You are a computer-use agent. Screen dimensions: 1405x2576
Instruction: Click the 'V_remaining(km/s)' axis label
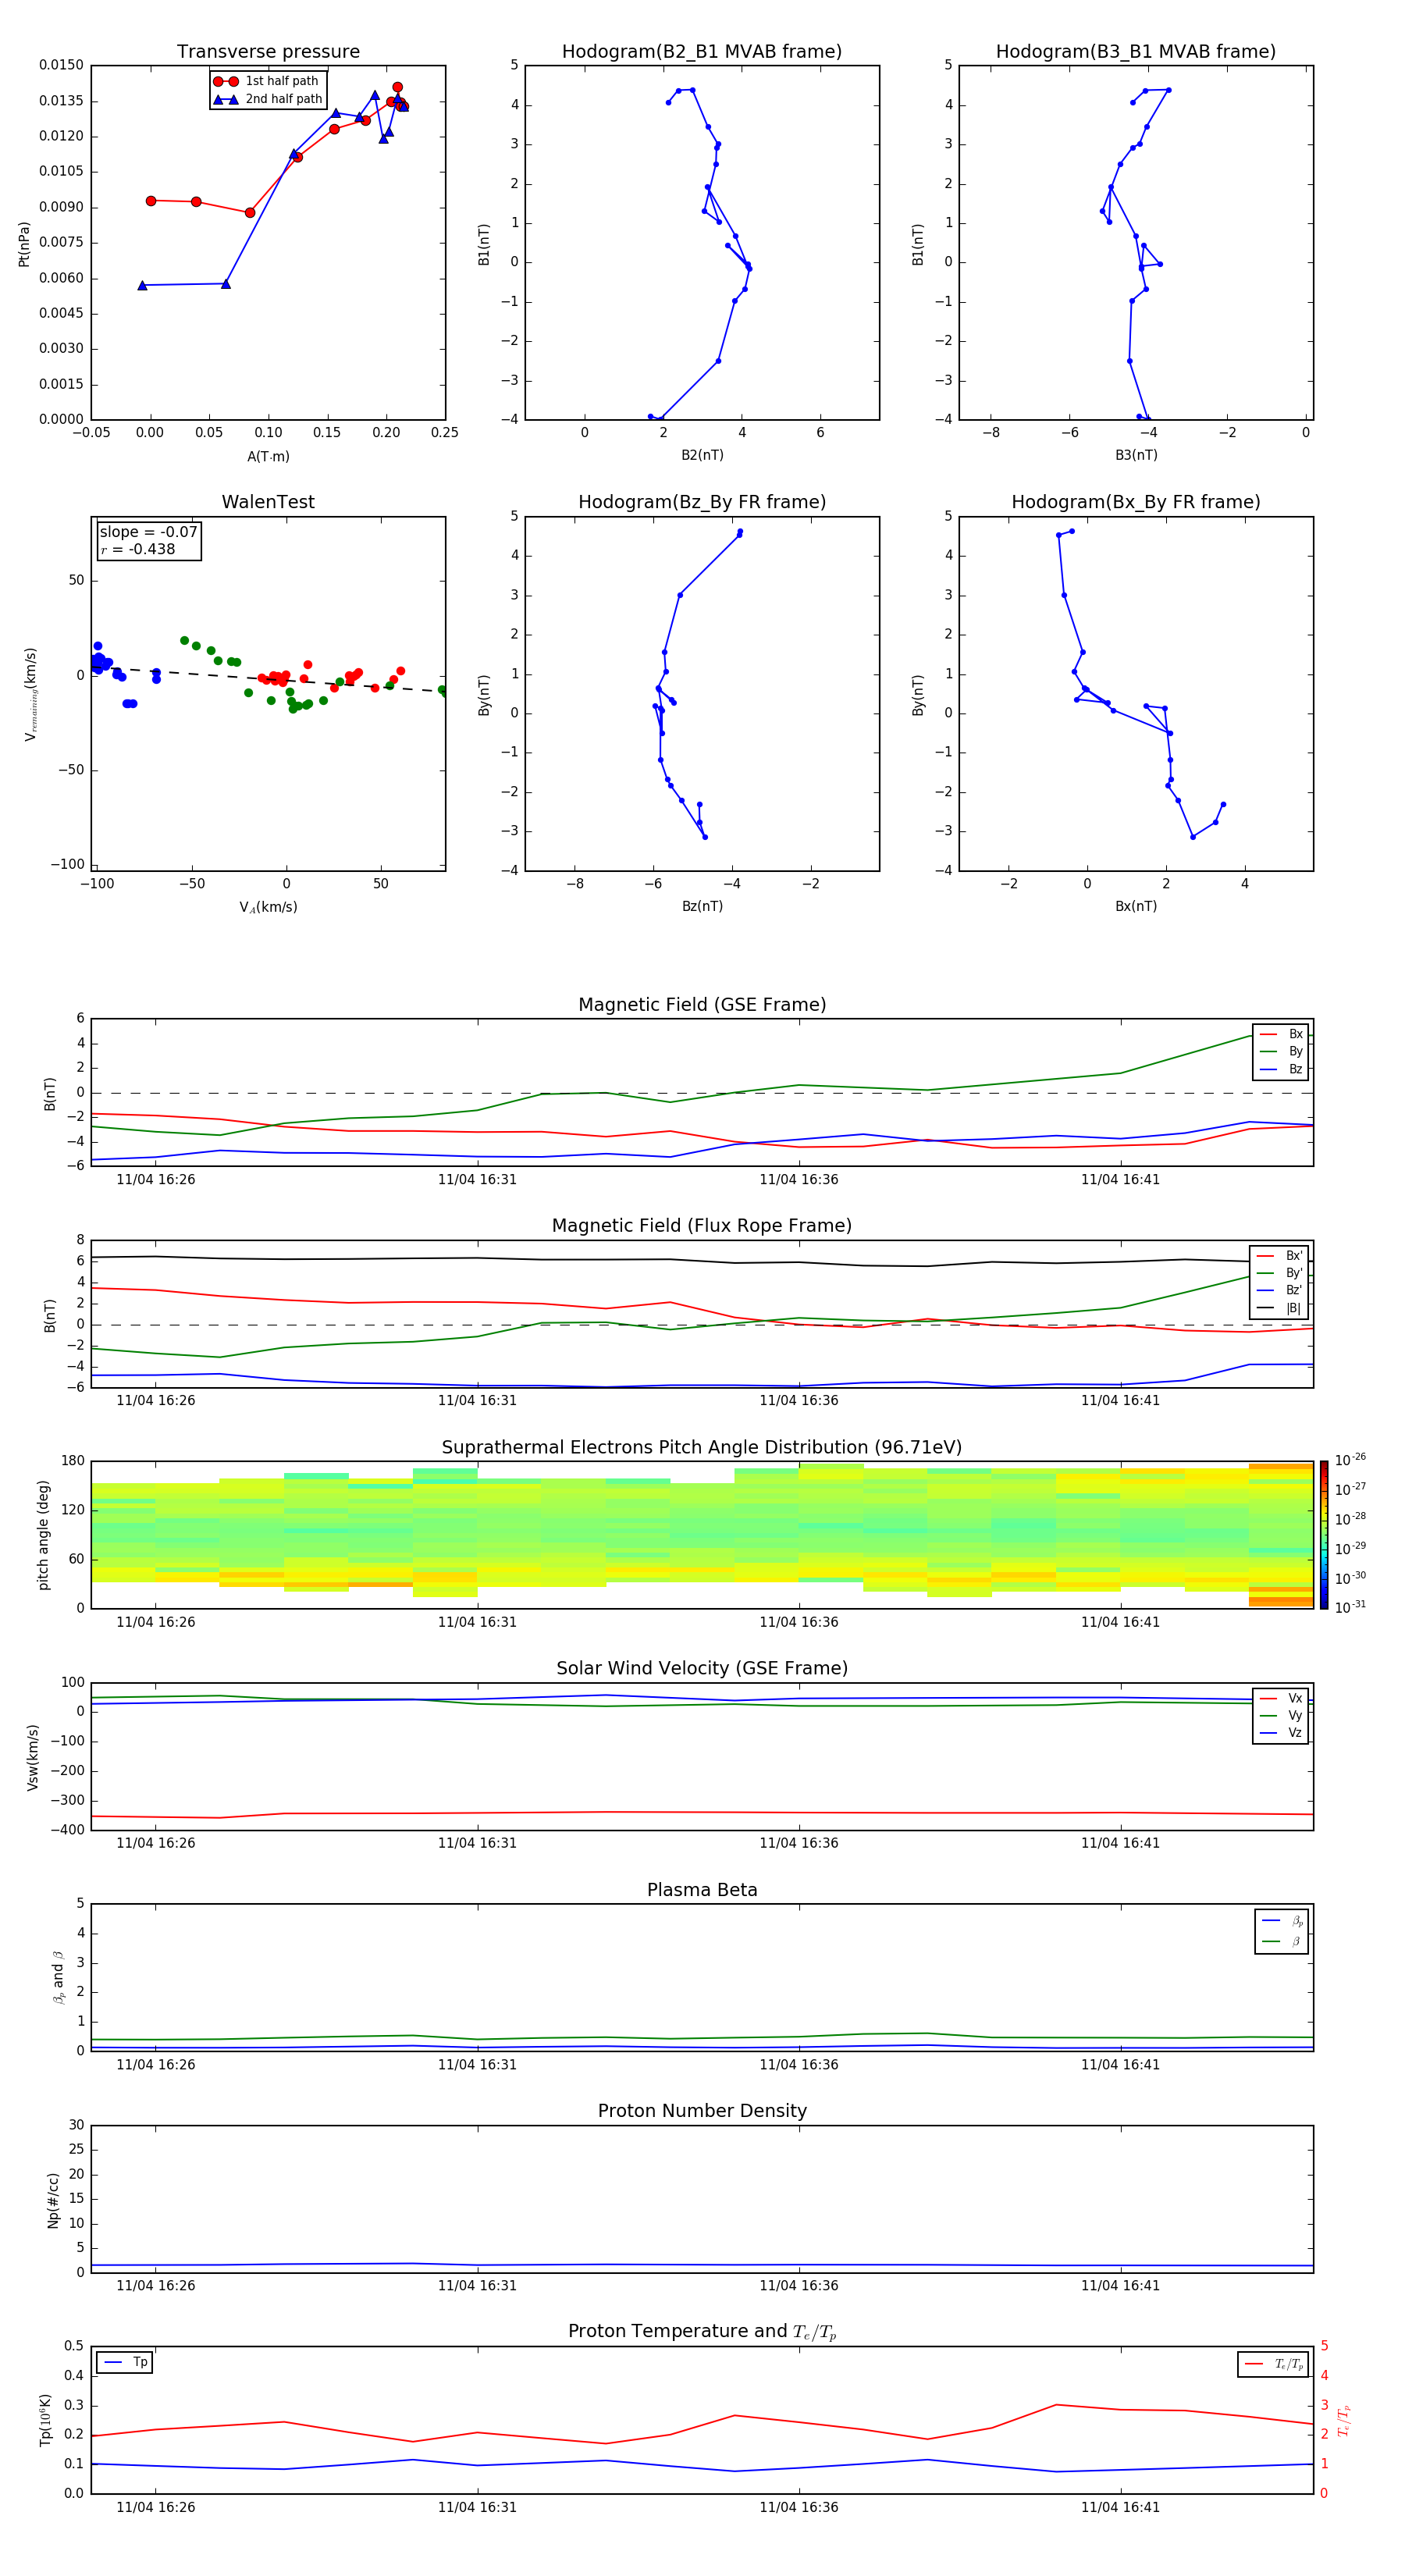31,694
